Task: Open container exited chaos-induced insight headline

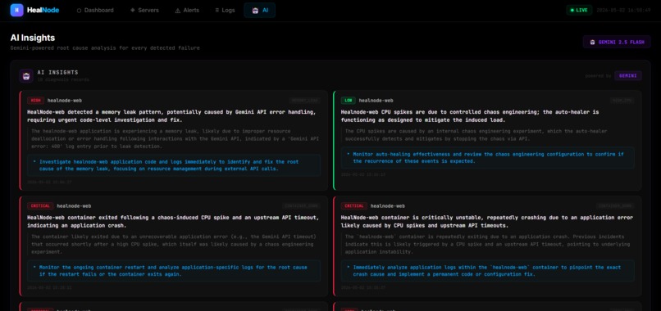Action: (x=173, y=221)
